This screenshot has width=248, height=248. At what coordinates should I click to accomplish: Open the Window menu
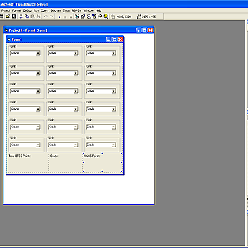(88, 10)
